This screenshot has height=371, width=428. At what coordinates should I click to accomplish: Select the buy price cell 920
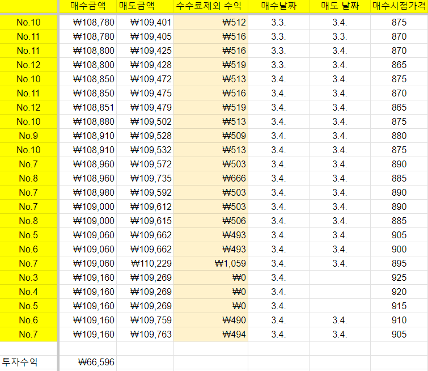coord(399,292)
